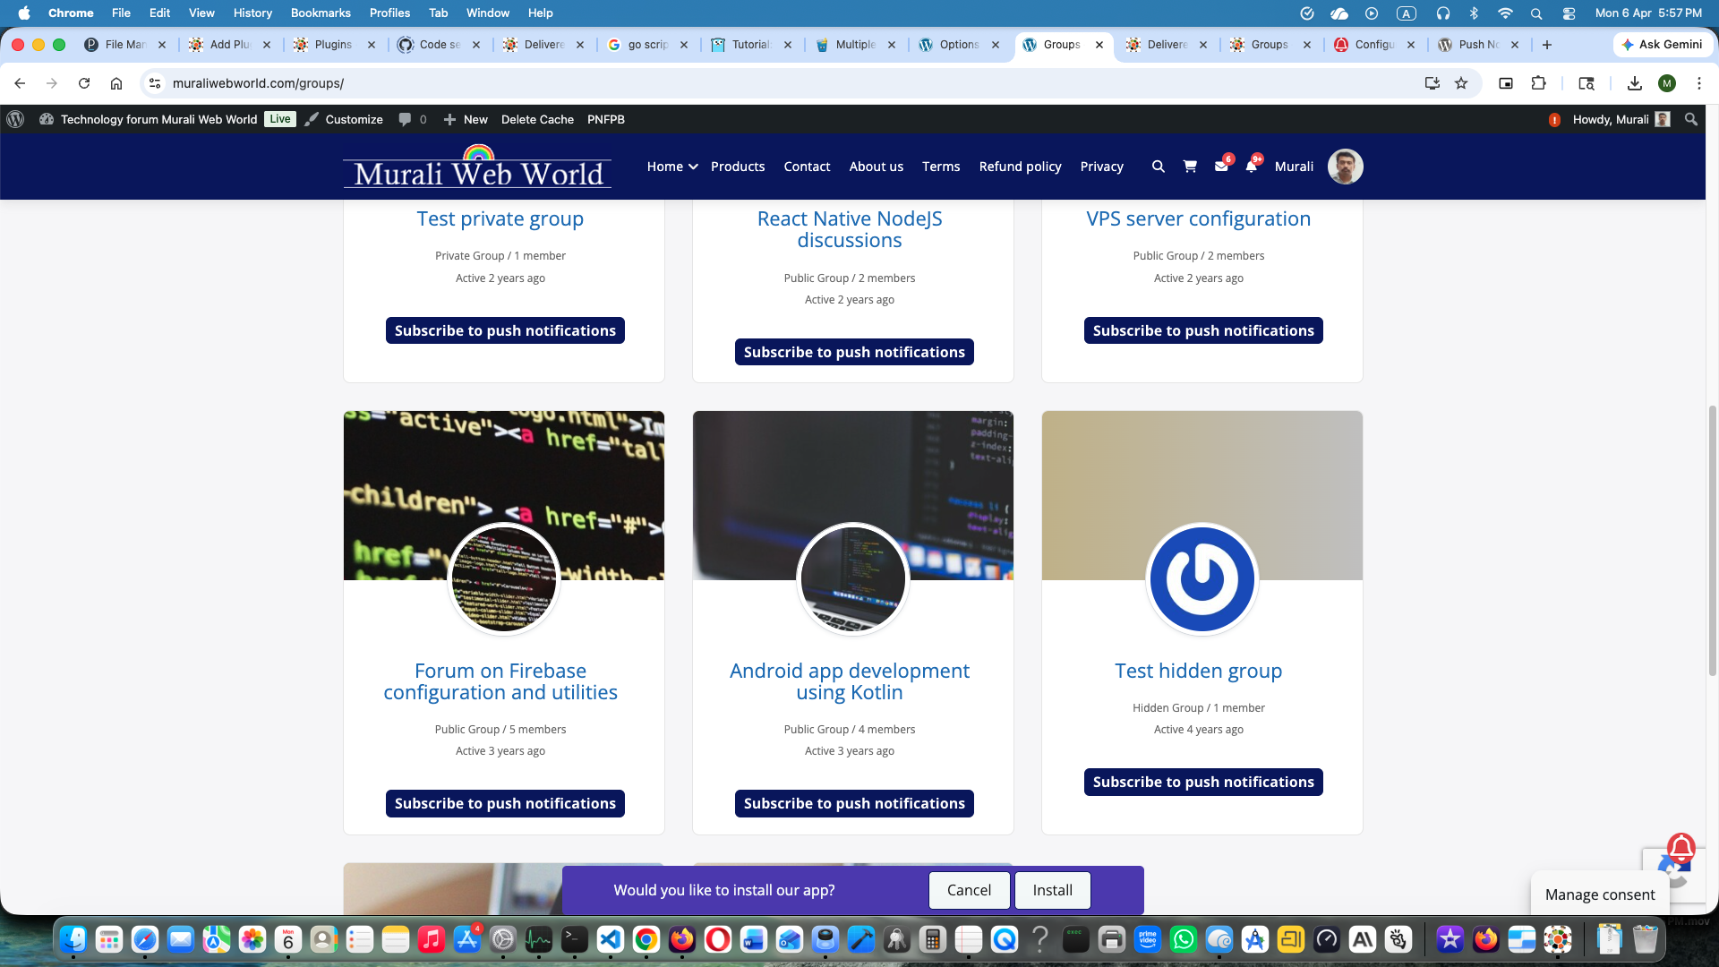Cancel the app install prompt
1719x967 pixels.
[969, 890]
